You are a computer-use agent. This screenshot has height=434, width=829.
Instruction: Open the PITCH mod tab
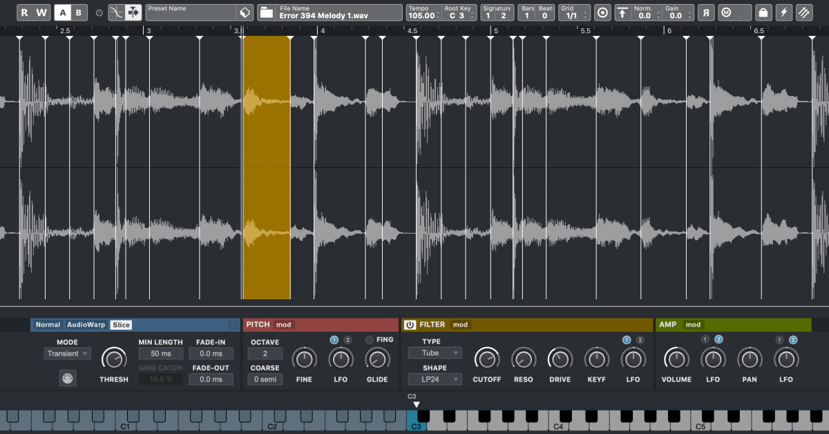coord(283,325)
